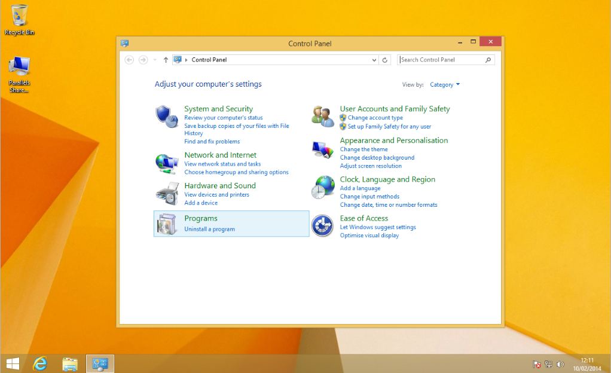
Task: Click Add a device
Action: pos(201,203)
